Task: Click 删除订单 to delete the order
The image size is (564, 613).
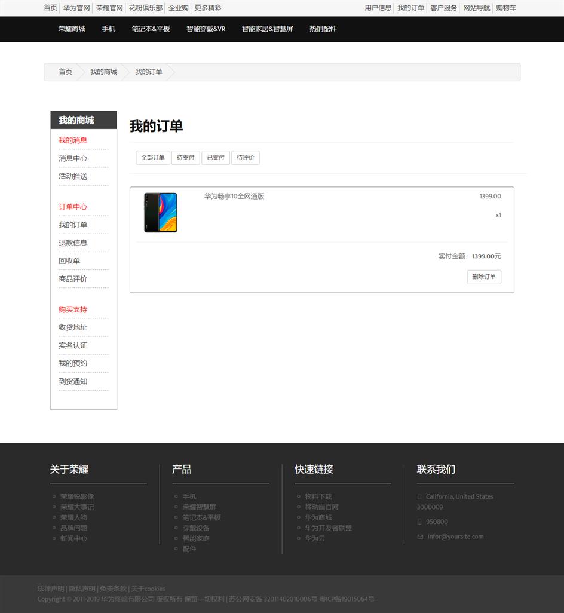Action: tap(484, 277)
